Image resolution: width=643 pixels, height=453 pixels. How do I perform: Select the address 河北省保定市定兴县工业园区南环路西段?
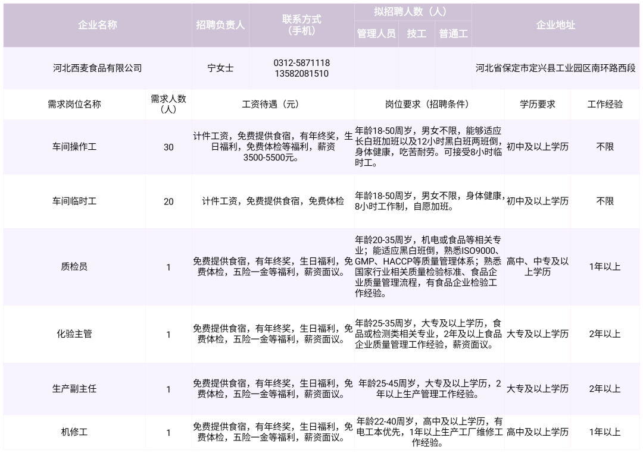[555, 68]
